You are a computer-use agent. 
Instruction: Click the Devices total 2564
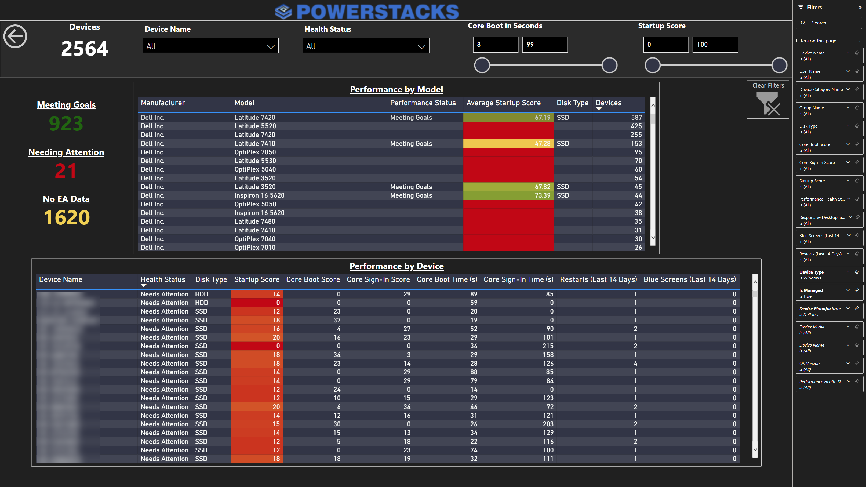pos(84,48)
